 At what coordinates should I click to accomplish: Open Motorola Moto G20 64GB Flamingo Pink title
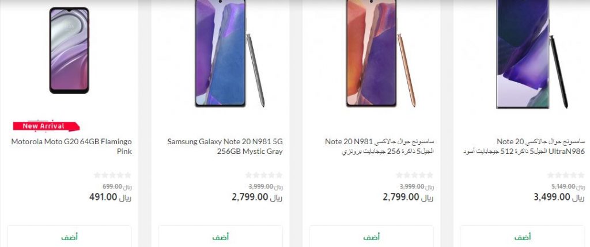click(71, 146)
